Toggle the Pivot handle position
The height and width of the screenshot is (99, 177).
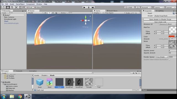coord(29,7)
